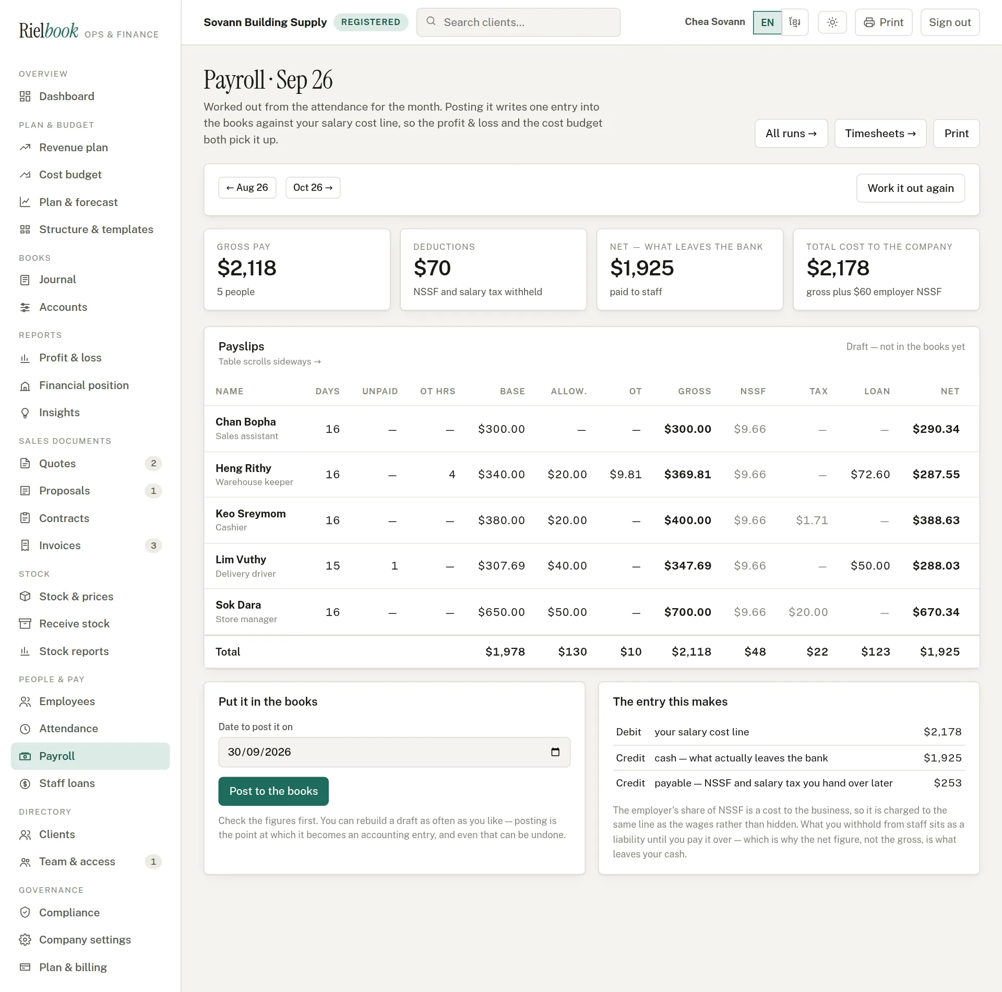1002x992 pixels.
Task: Click the Staff loans coin icon
Action: pyautogui.click(x=25, y=783)
